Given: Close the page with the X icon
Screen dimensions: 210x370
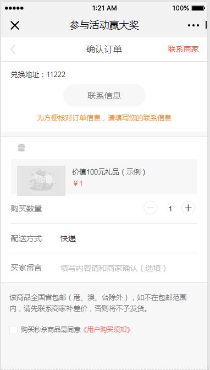Looking at the screenshot, I should (15, 25).
